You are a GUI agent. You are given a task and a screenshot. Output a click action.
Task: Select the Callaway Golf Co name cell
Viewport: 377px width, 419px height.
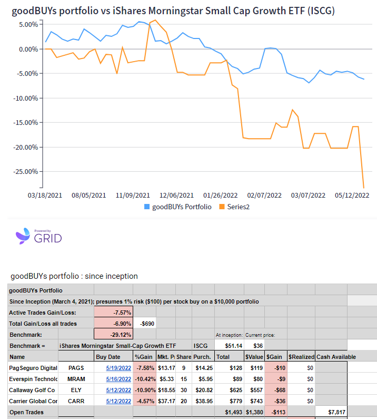coord(33,390)
